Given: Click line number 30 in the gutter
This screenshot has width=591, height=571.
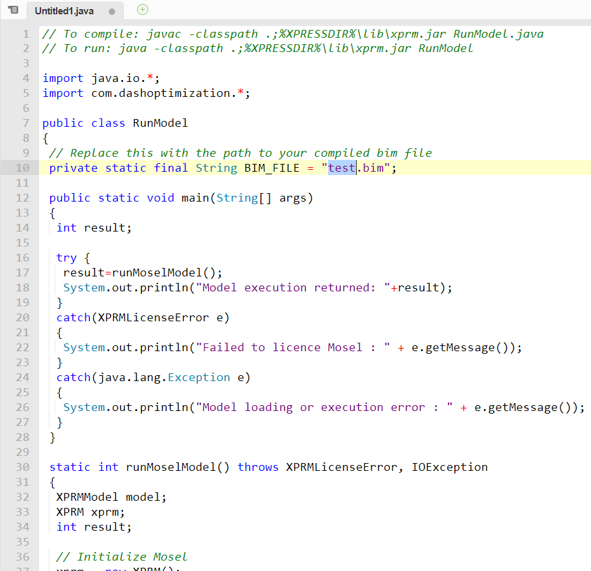Looking at the screenshot, I should click(x=22, y=466).
